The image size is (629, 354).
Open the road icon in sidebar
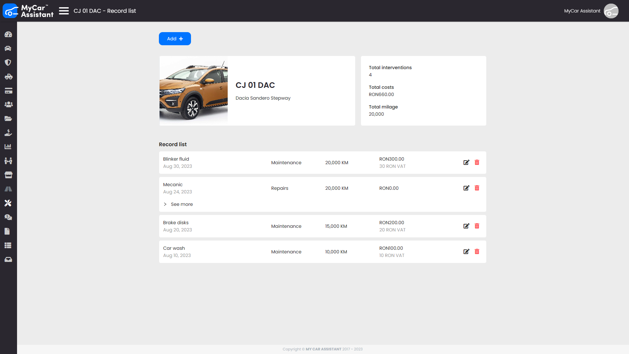(x=8, y=189)
